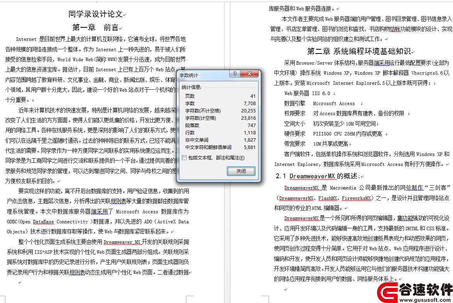Click heading 第一章 前言
Image resolution: width=453 pixels, height=303 pixels.
click(x=95, y=27)
